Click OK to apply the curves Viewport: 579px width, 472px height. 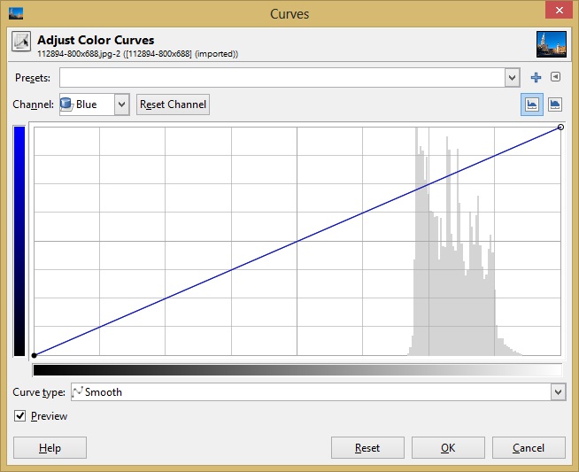(x=448, y=448)
